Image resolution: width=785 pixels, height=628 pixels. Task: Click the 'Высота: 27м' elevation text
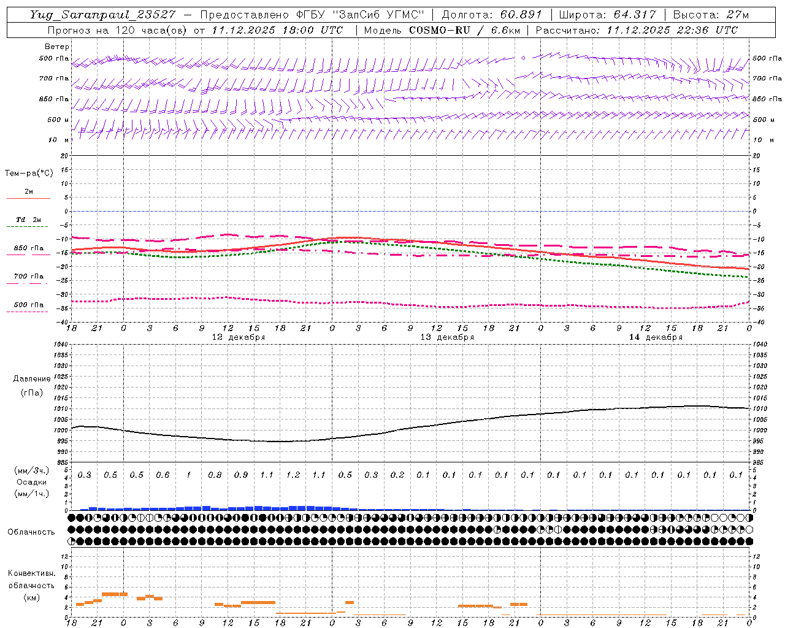tap(711, 15)
